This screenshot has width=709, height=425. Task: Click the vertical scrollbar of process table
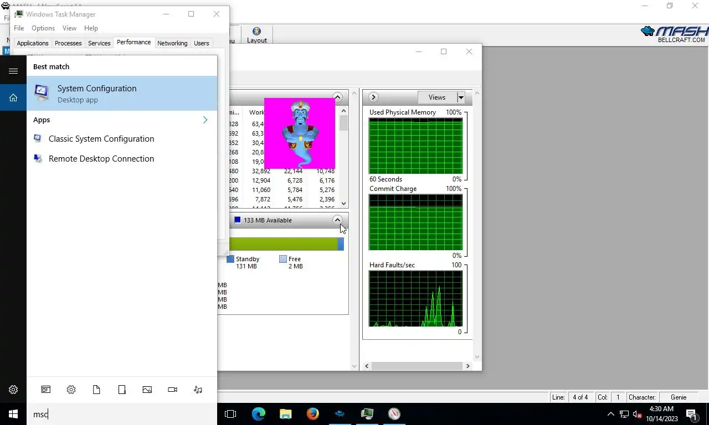point(343,156)
